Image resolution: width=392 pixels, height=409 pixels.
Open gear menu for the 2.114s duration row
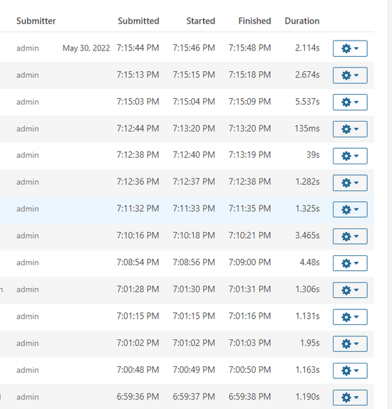point(350,48)
